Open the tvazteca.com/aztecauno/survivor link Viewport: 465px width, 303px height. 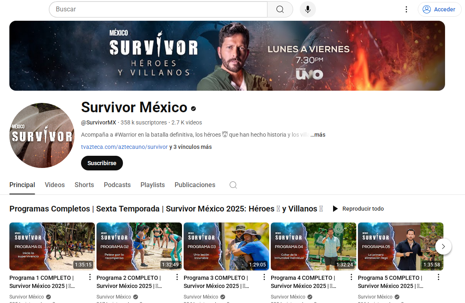point(124,147)
